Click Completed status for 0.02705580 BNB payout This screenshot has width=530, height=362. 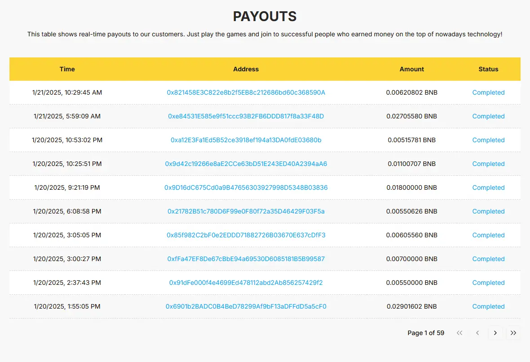488,116
